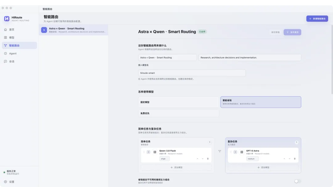Select the 智能省钱 usage mode
Screen dimensions: 333x187
[x=261, y=102]
